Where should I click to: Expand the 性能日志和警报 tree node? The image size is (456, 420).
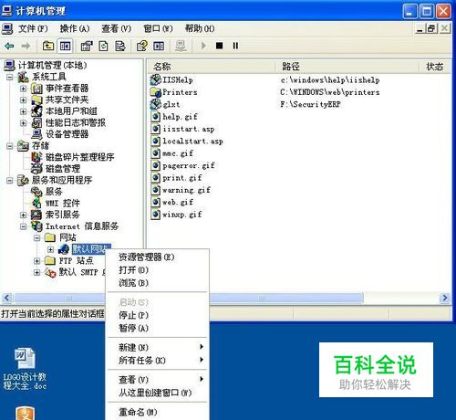(x=23, y=123)
